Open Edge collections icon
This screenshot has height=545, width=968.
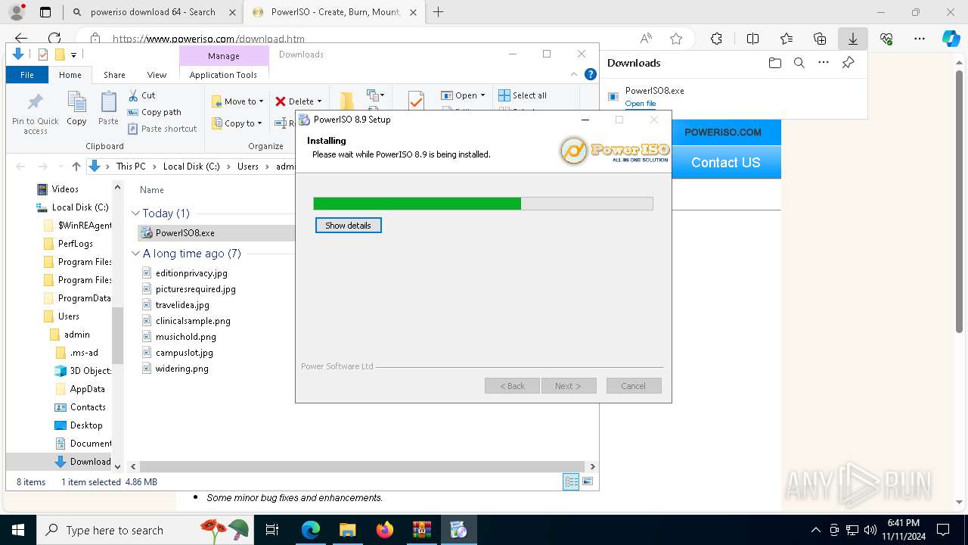coord(820,39)
